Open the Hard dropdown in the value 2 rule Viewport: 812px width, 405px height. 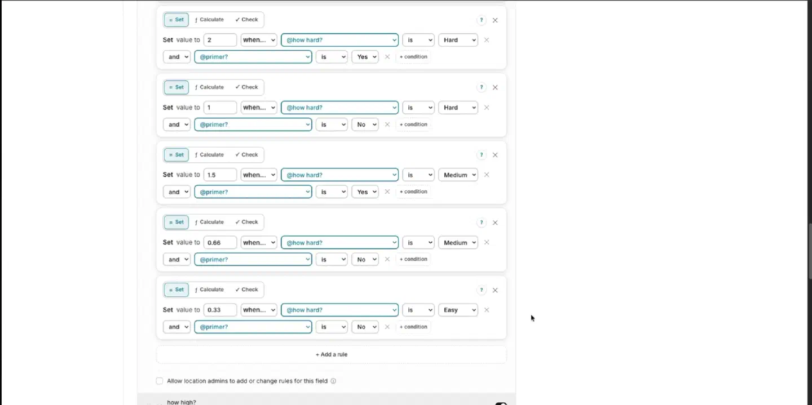point(458,40)
